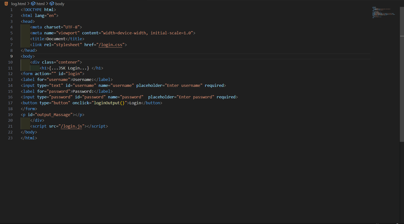Click the word Document inside title tag
This screenshot has width=404, height=224.
tap(56, 39)
